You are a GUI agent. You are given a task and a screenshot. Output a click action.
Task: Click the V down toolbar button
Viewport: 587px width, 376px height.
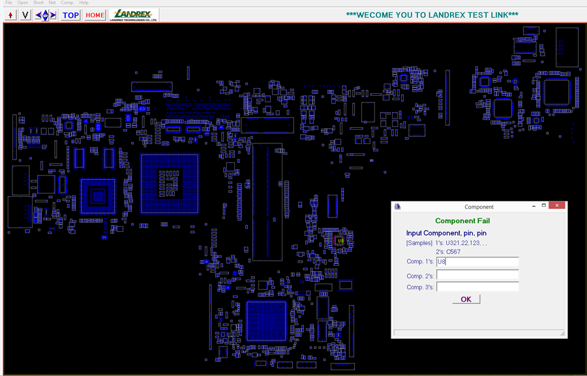point(25,15)
